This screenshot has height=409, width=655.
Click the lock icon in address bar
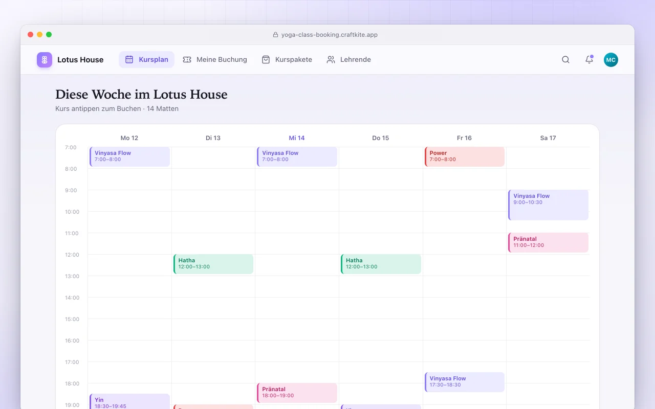tap(276, 35)
